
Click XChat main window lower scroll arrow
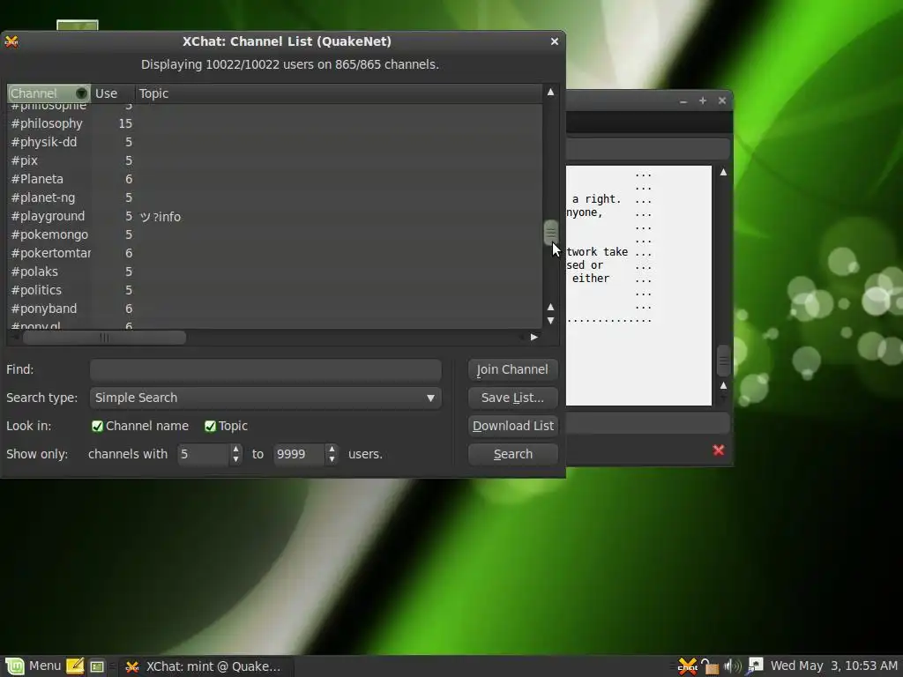pyautogui.click(x=723, y=385)
